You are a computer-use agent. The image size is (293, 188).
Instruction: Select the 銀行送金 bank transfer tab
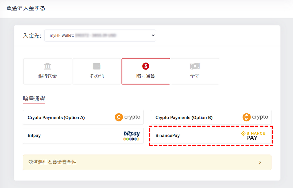[x=48, y=71]
